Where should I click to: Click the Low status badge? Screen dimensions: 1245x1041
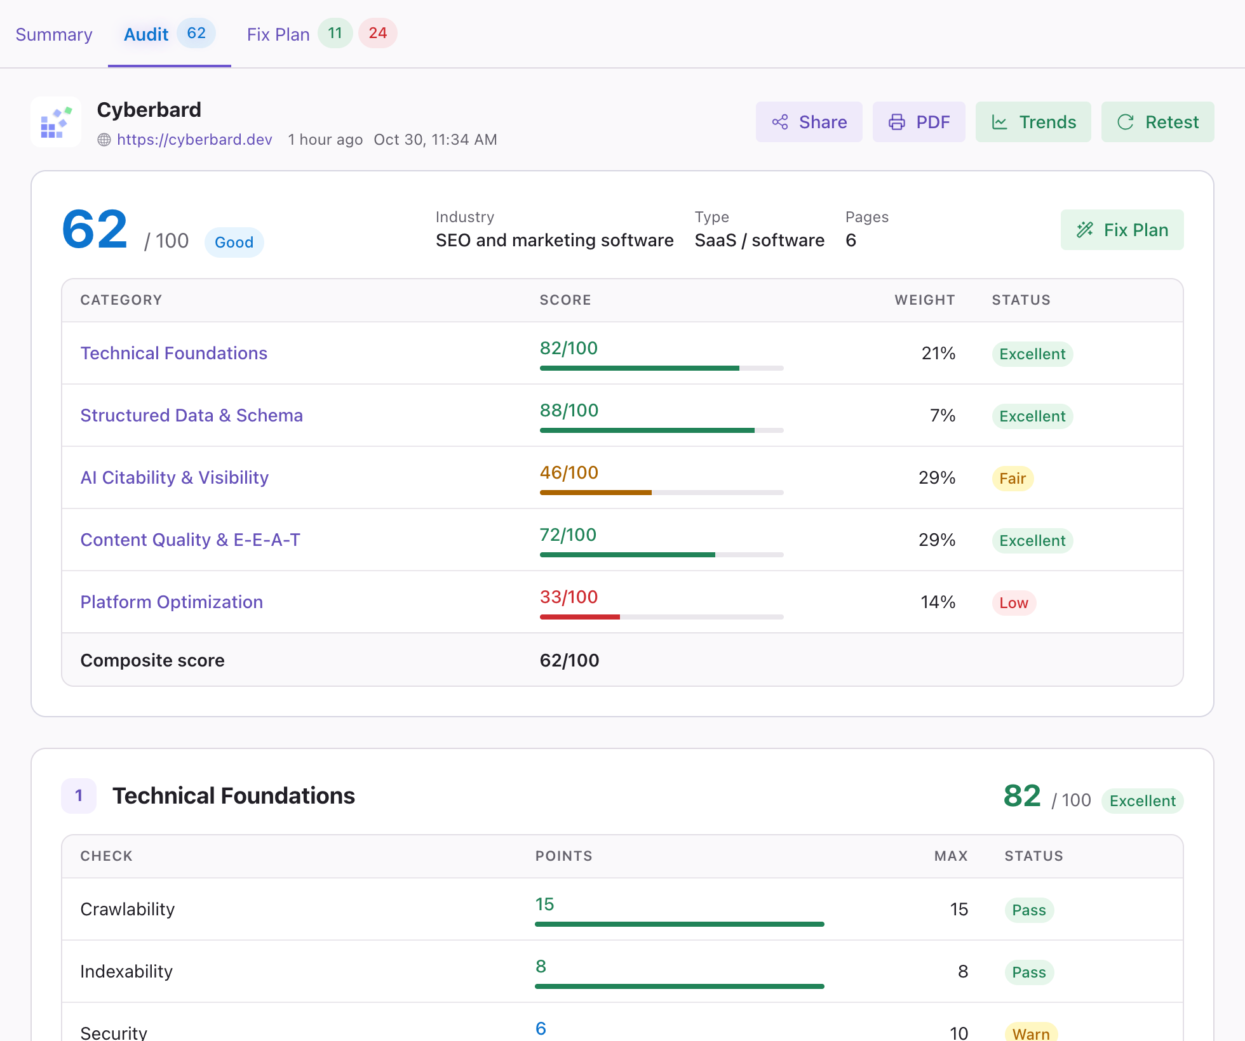click(1014, 602)
